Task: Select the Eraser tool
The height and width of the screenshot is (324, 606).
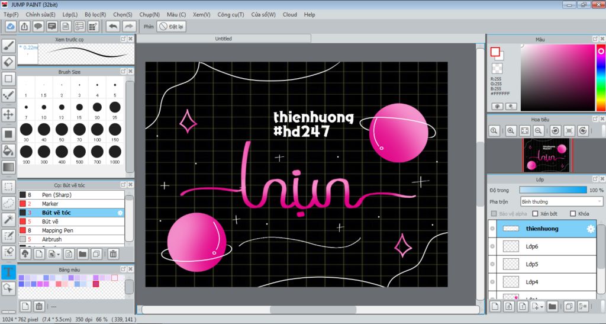Action: (8, 62)
